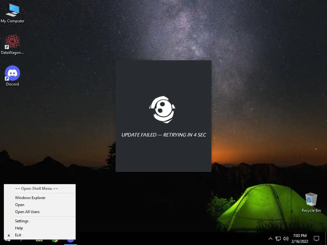This screenshot has height=245, width=327.
Task: Select Open All Users menu entry
Action: coord(40,212)
